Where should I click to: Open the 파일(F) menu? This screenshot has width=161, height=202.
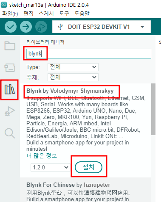pyautogui.click(x=10, y=14)
